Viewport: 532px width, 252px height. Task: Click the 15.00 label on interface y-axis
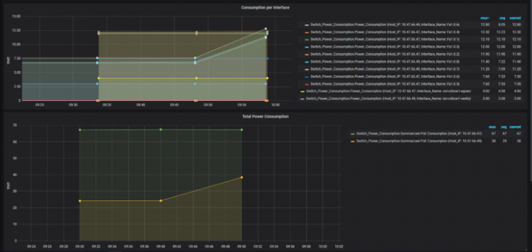coord(17,17)
